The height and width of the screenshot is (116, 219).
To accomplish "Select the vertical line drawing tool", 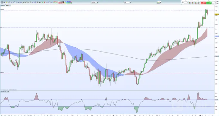I will [16, 2].
